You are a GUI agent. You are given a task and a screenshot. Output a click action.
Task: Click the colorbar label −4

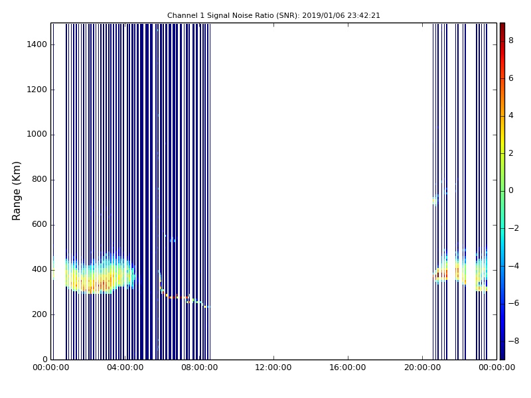click(x=514, y=266)
